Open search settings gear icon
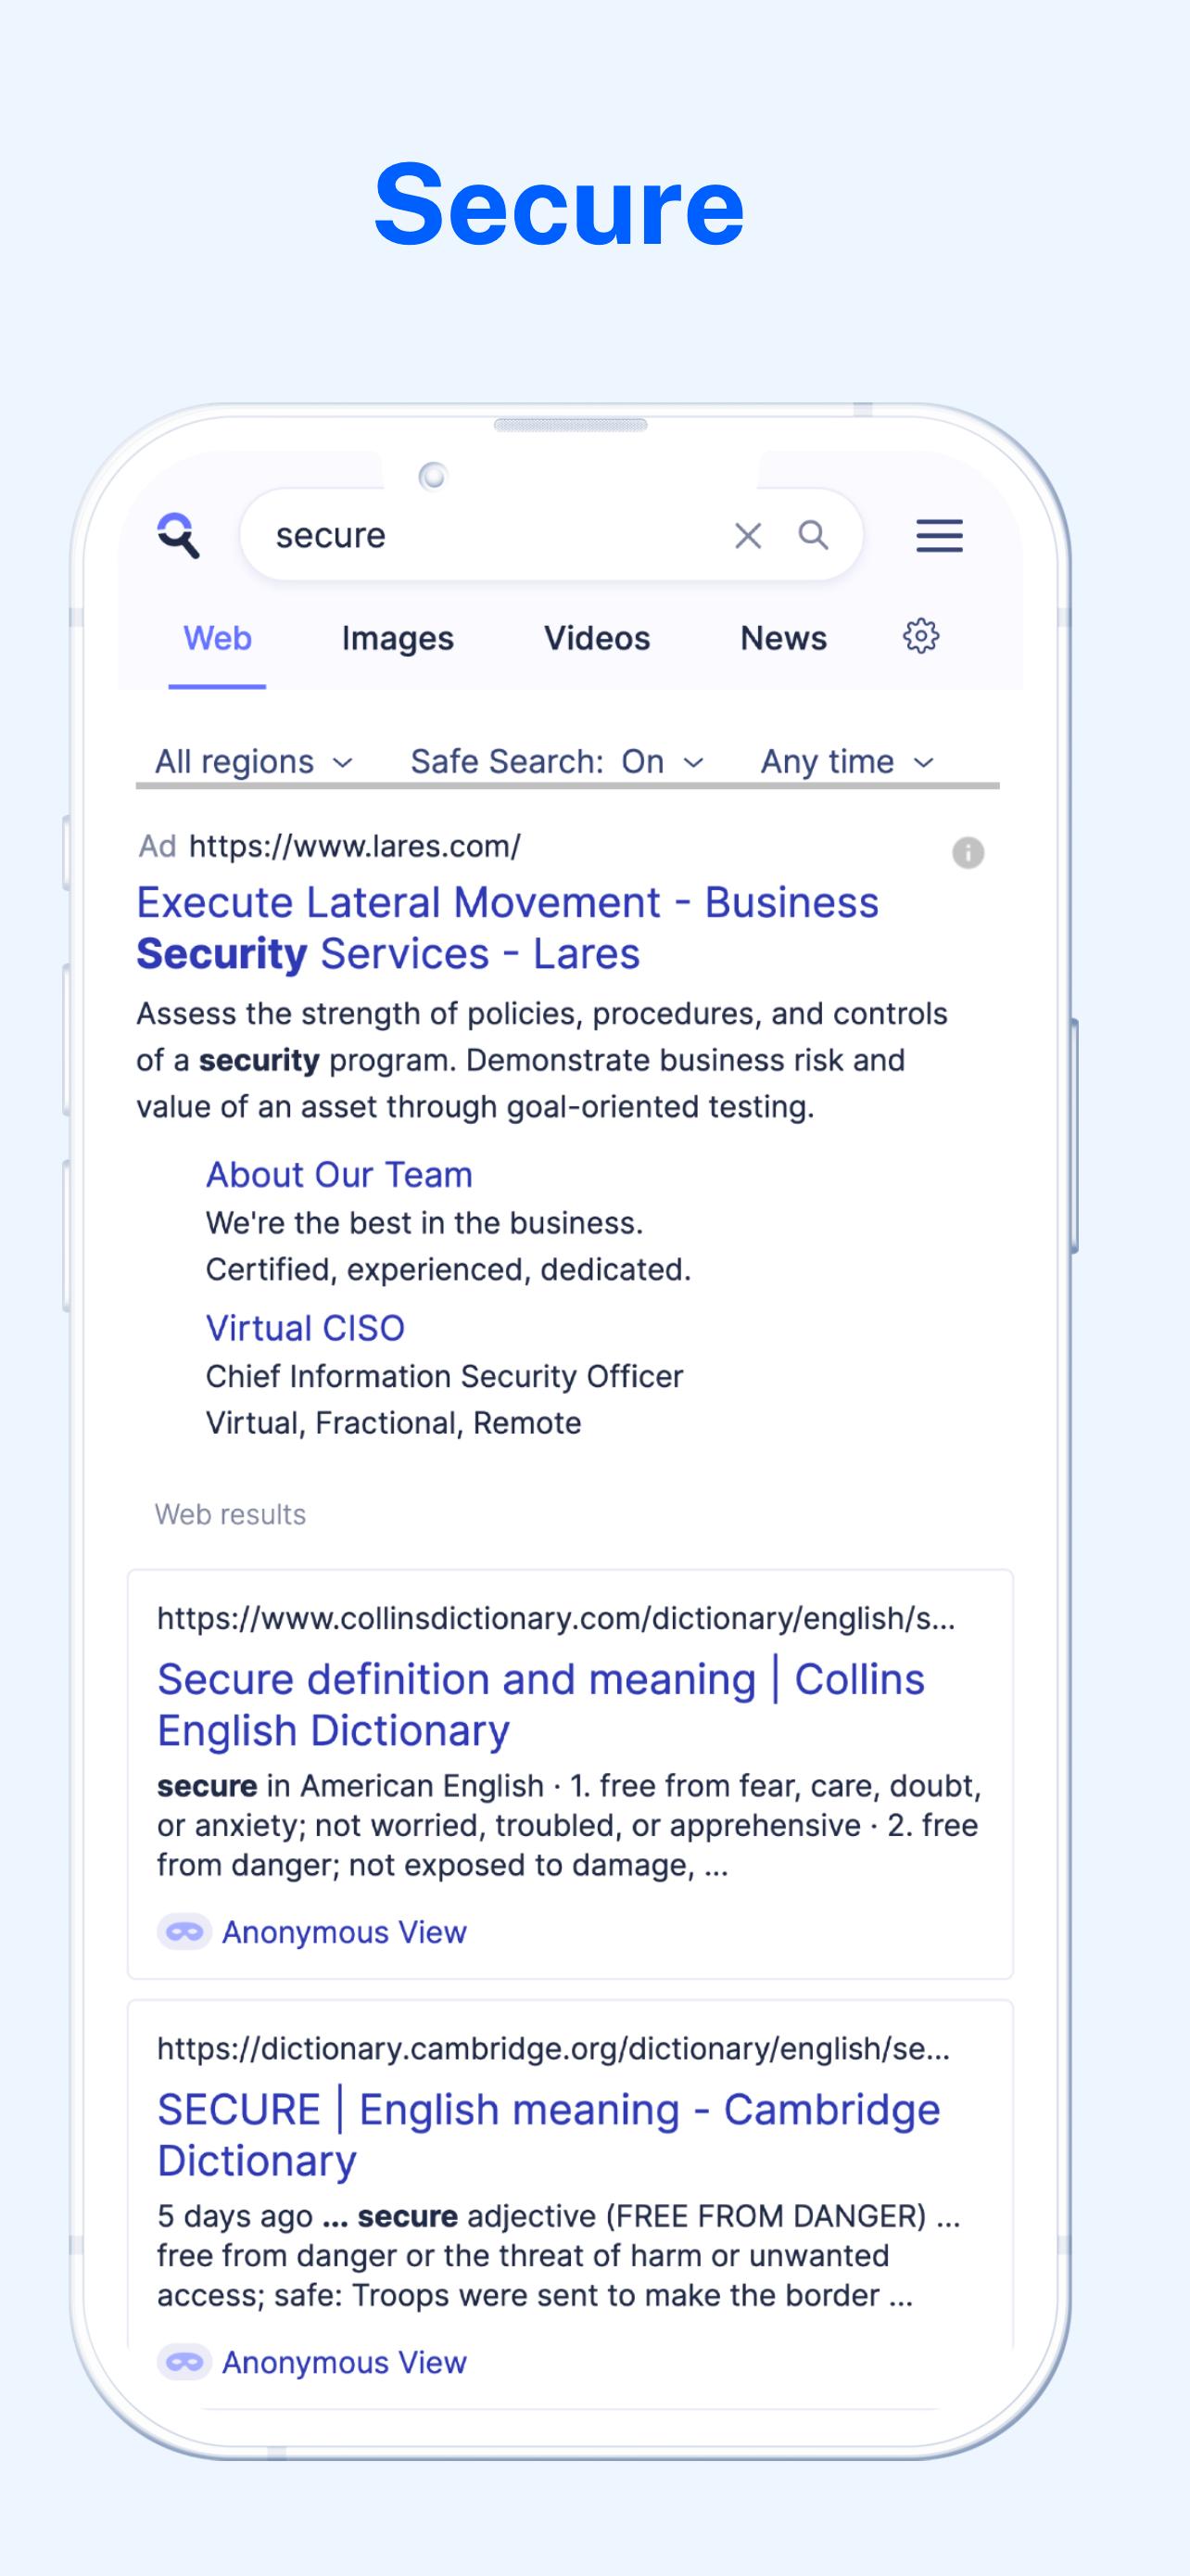This screenshot has width=1190, height=2576. click(921, 636)
